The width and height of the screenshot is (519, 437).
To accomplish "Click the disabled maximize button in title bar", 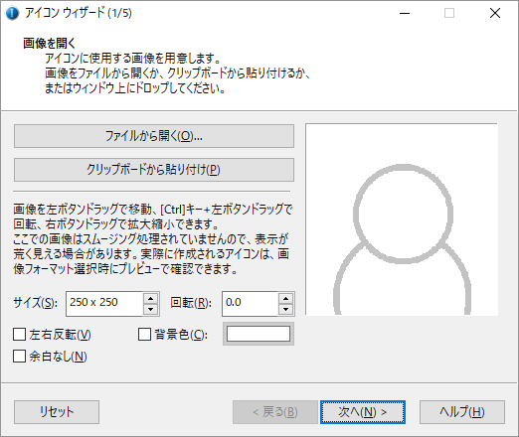I will click(x=449, y=13).
